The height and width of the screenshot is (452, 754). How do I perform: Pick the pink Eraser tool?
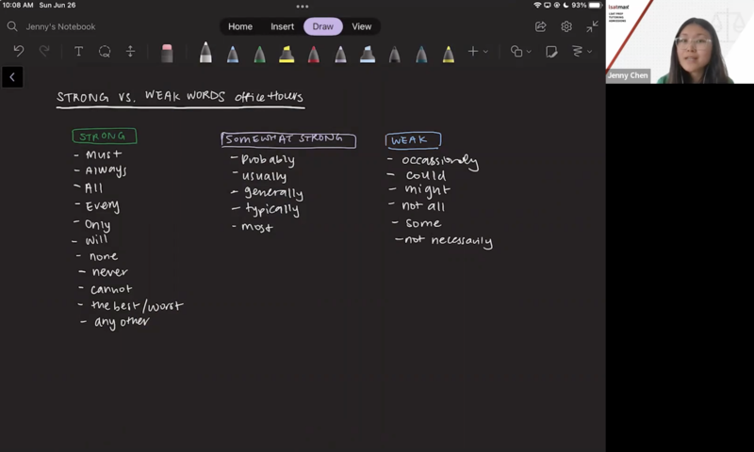[x=167, y=53]
